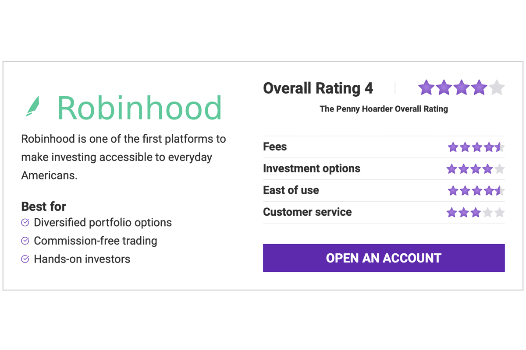This screenshot has width=526, height=350.
Task: Click the Best for heading
Action: tap(44, 206)
